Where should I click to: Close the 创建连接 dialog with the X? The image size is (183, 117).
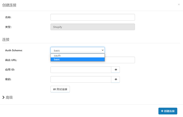click(179, 5)
